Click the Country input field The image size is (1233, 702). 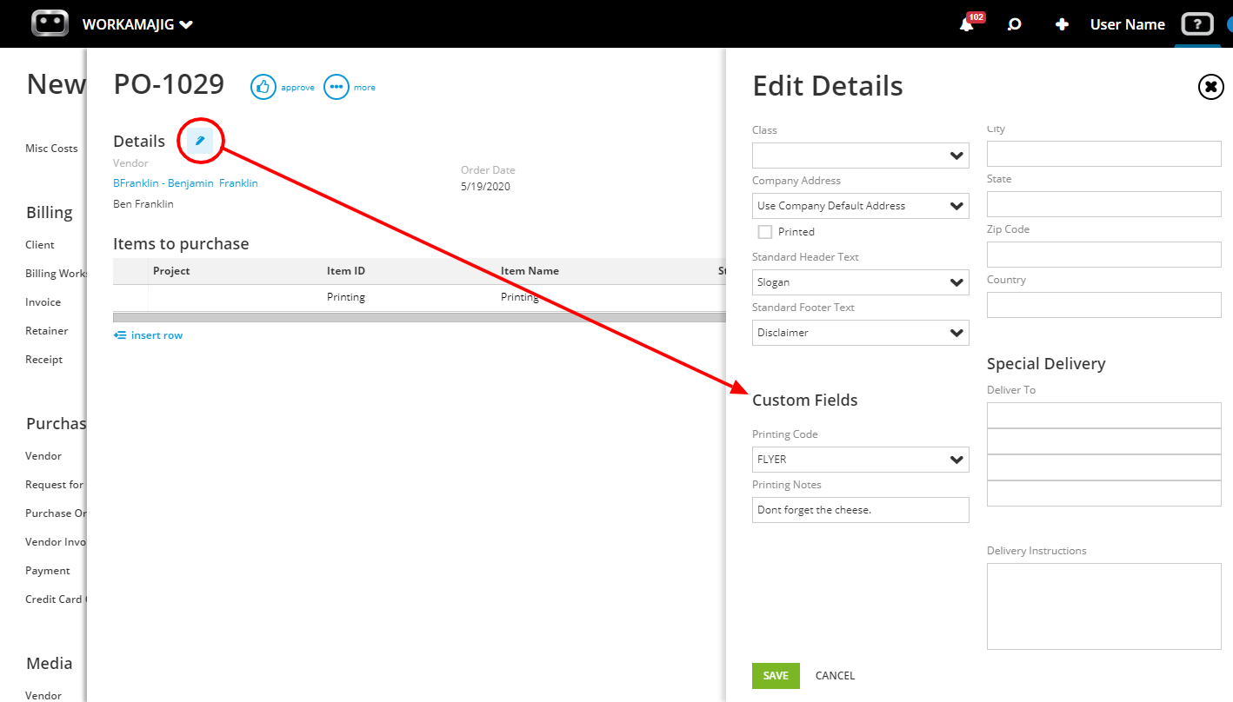click(1104, 305)
